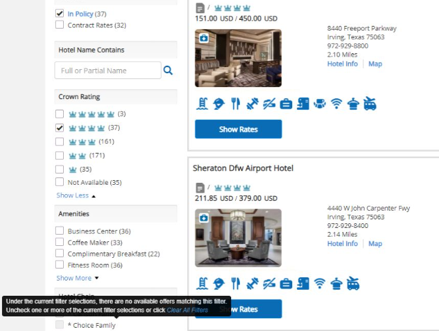
Task: Click coffee maker icon on Sheraton Dfw hotel
Action: click(303, 283)
